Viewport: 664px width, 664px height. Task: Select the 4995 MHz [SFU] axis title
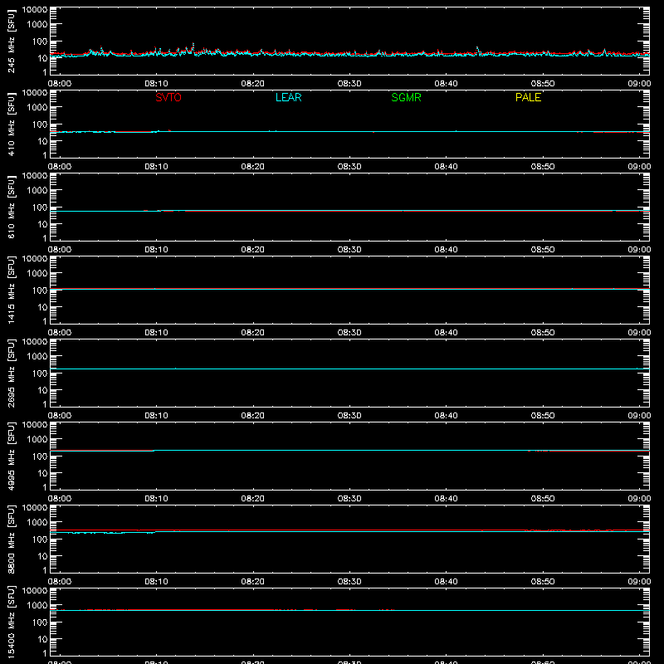point(12,456)
